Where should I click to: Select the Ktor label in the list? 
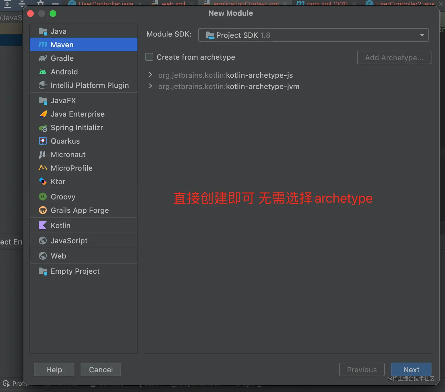[x=58, y=182]
